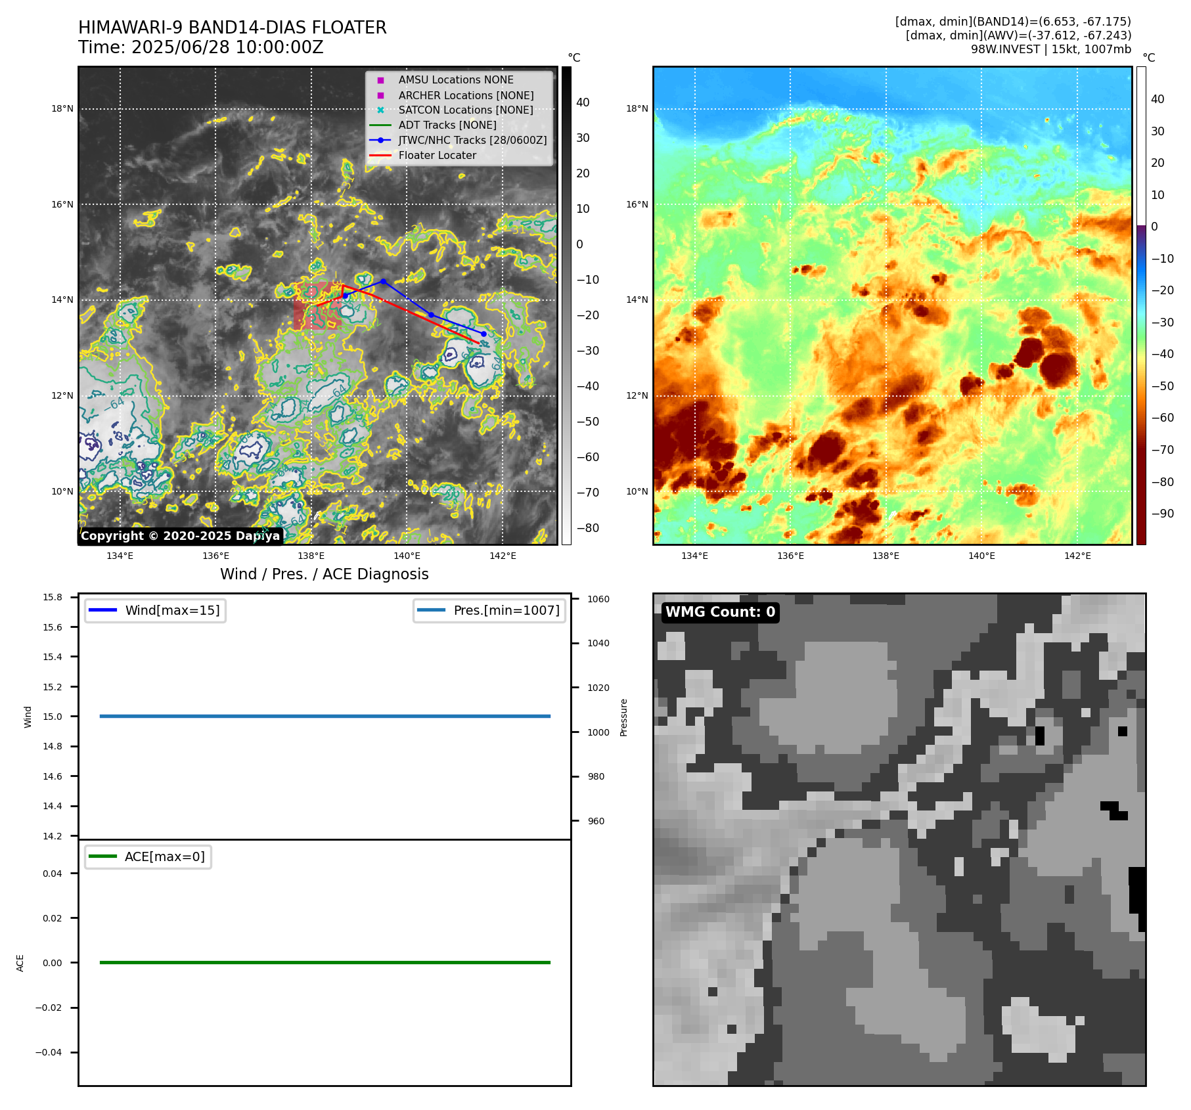Click the '98W.INVEST | 15kt, 1007mb' storm label
The image size is (1191, 1110).
pos(1051,49)
